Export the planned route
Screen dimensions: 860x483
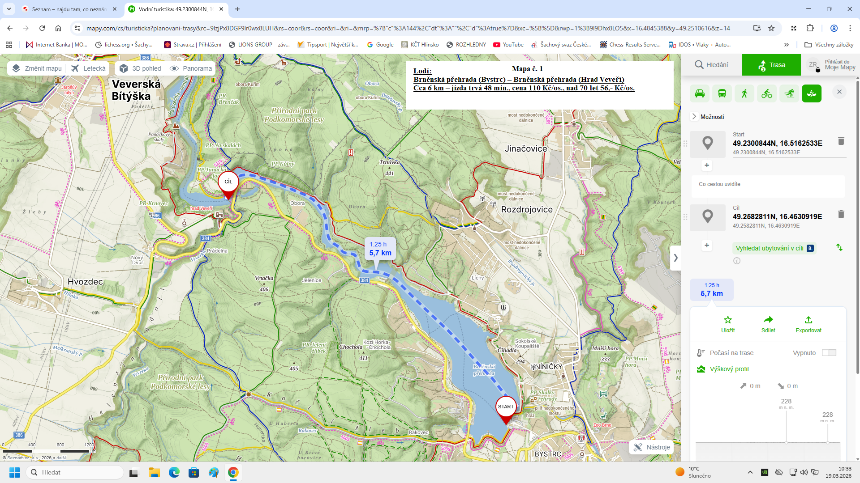pyautogui.click(x=808, y=324)
